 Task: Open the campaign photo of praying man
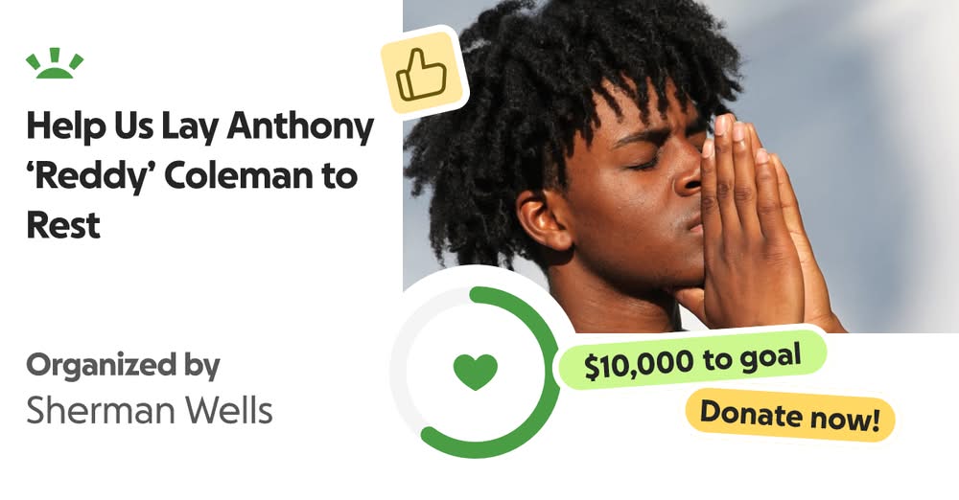click(x=681, y=167)
